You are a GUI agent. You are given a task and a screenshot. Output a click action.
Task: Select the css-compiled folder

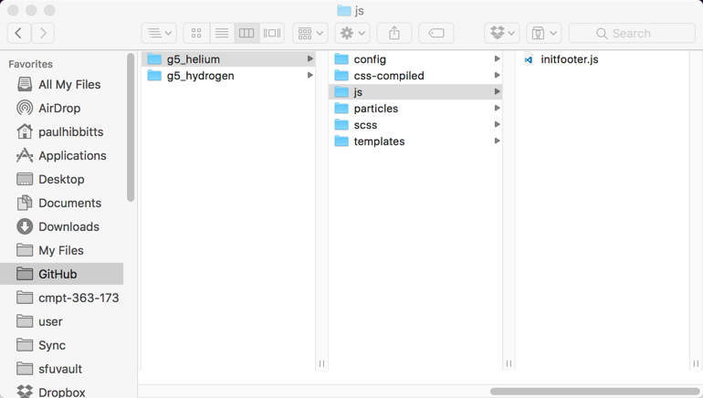415,75
